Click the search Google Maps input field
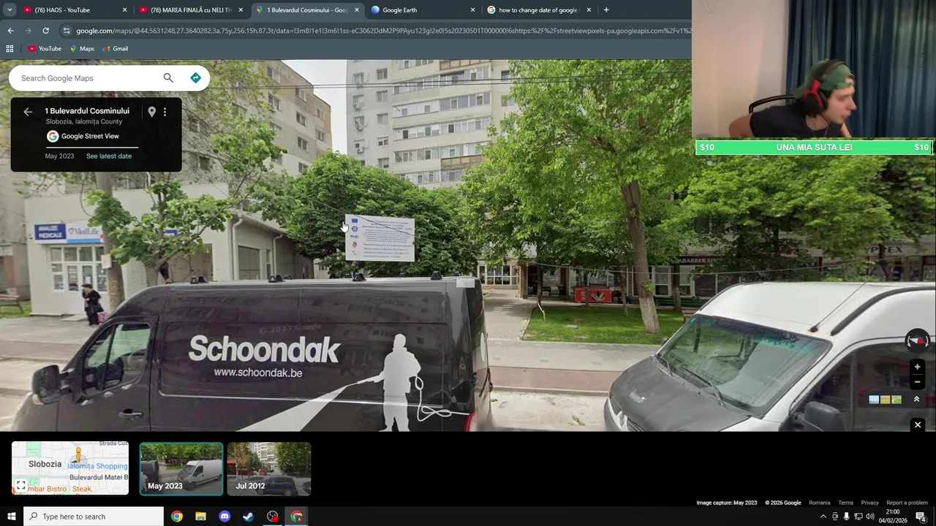 point(88,78)
